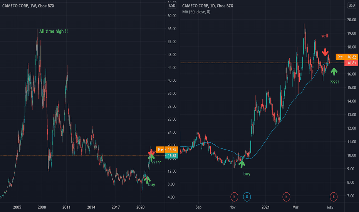Select the red 'sell' annotation on daily chart

point(324,36)
